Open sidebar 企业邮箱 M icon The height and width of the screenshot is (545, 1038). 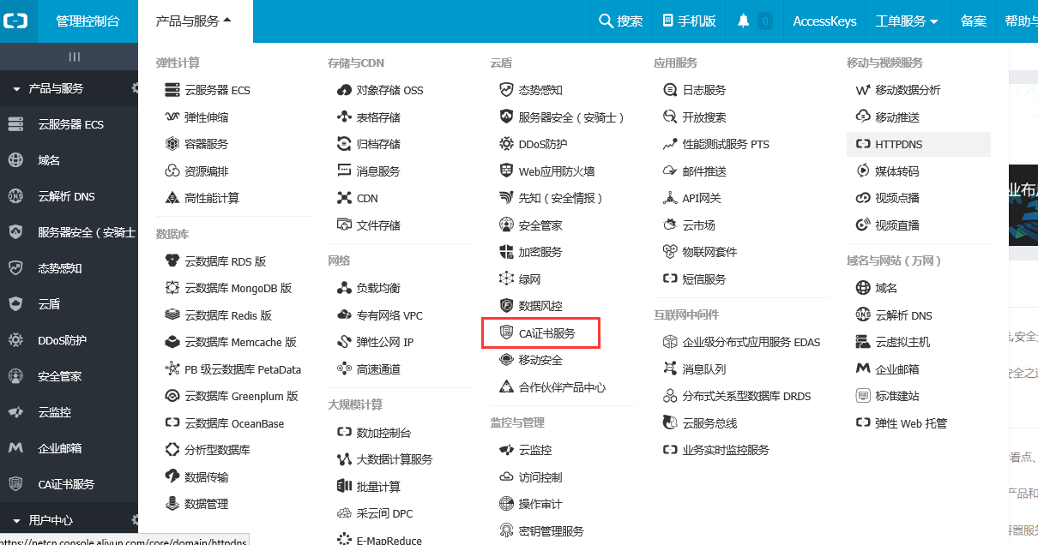[15, 448]
